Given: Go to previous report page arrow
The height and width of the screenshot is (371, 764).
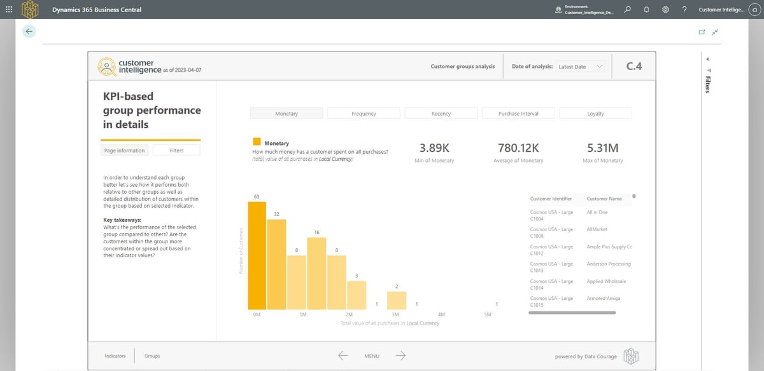Looking at the screenshot, I should [343, 356].
